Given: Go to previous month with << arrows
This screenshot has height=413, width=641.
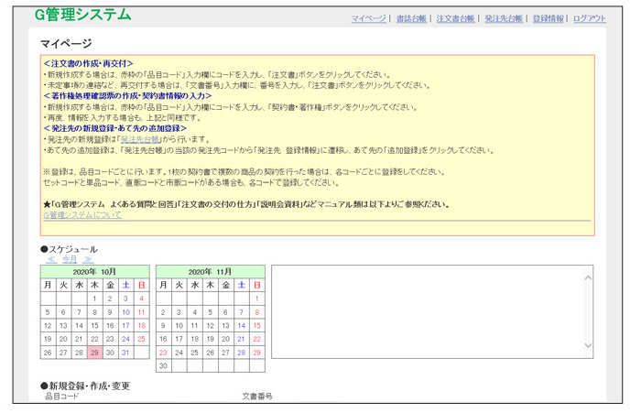Looking at the screenshot, I should pos(51,260).
